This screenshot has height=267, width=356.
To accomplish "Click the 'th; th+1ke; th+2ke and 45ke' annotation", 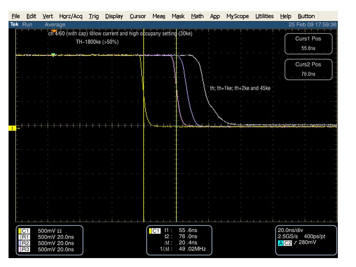I will click(x=240, y=88).
